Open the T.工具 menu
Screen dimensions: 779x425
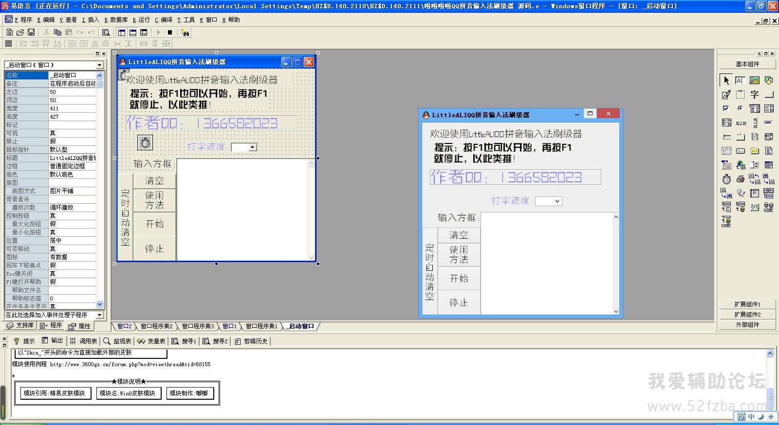[x=186, y=20]
